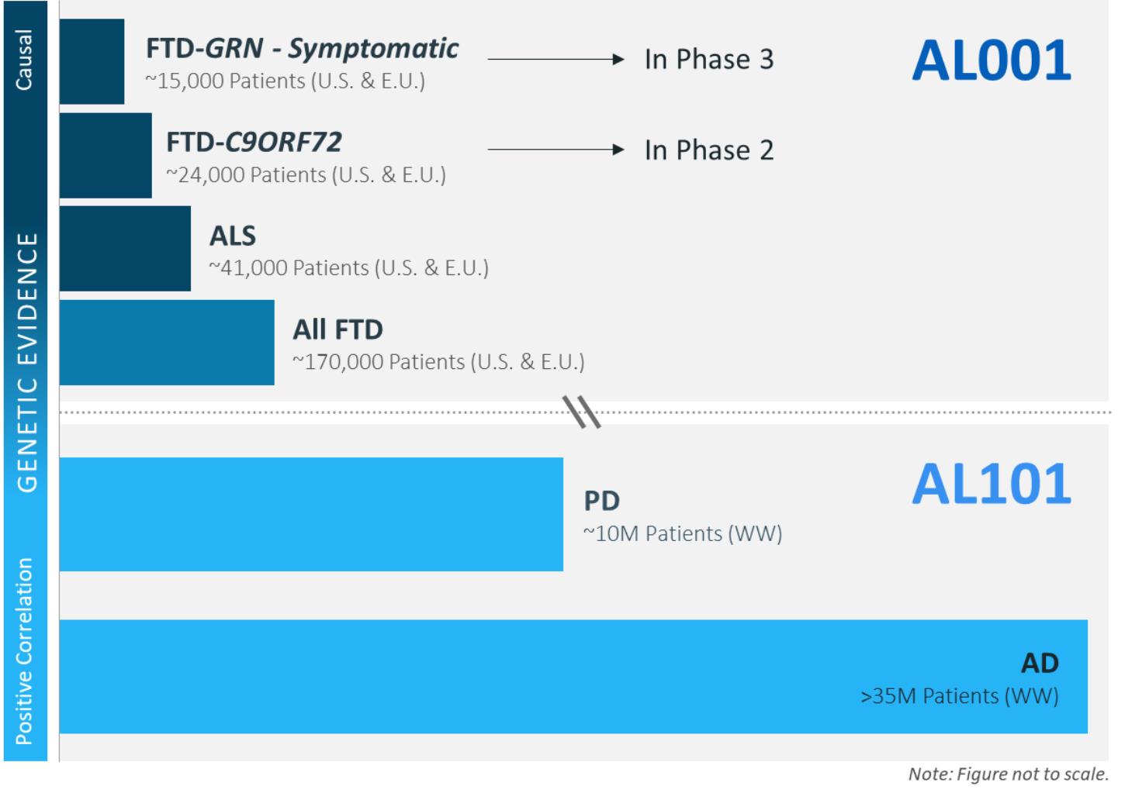Select the vertical Causal label
This screenshot has height=800, width=1125.
click(x=25, y=59)
